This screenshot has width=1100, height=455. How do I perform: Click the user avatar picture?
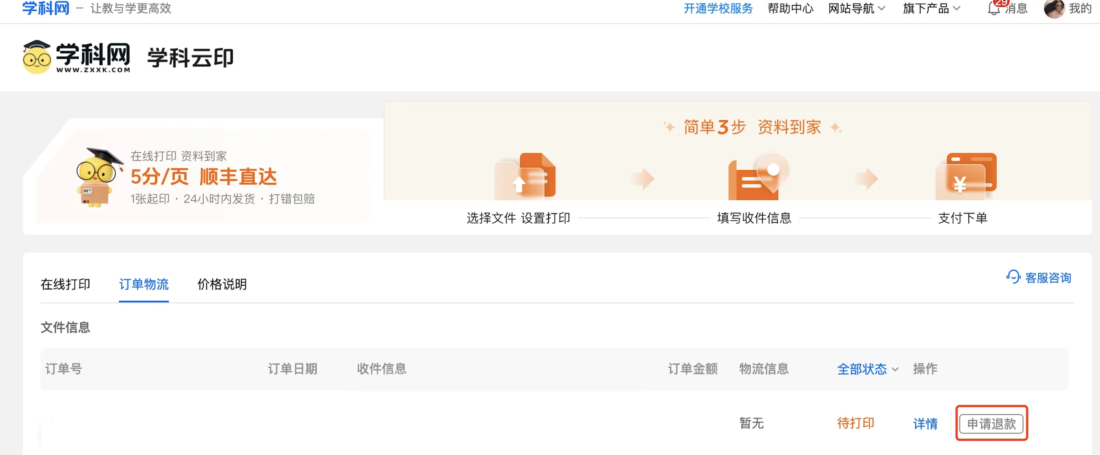click(1054, 9)
